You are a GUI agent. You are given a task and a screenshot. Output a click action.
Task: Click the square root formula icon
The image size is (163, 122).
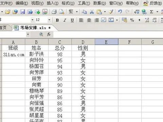[137, 12]
